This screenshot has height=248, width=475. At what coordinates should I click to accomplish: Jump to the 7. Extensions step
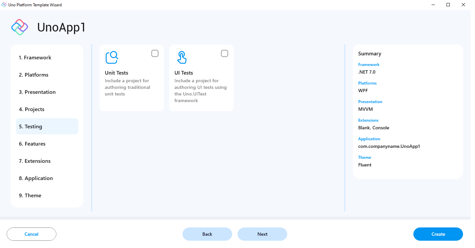pos(47,161)
